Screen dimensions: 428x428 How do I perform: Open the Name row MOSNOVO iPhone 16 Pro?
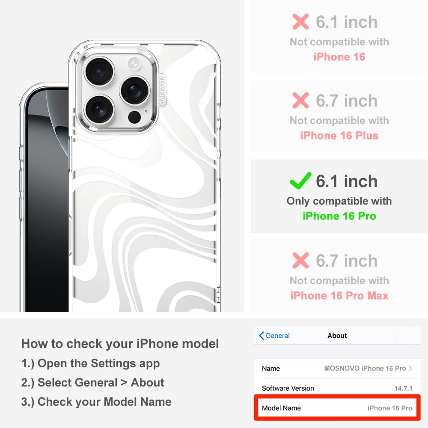(337, 368)
